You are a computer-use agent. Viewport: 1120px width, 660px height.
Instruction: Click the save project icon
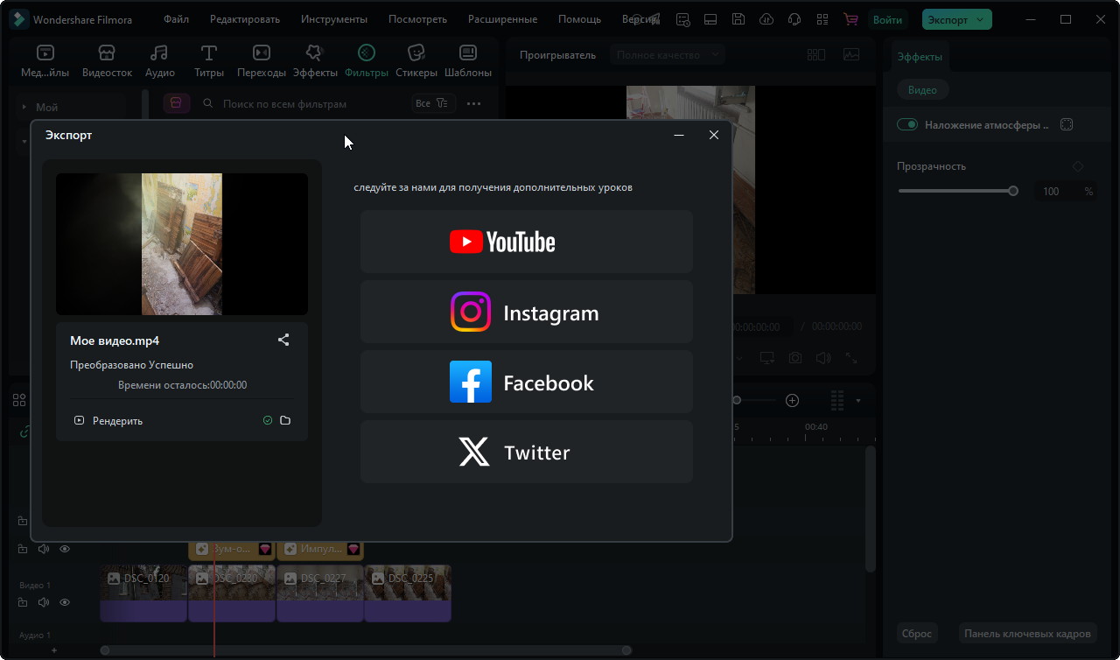pyautogui.click(x=738, y=19)
